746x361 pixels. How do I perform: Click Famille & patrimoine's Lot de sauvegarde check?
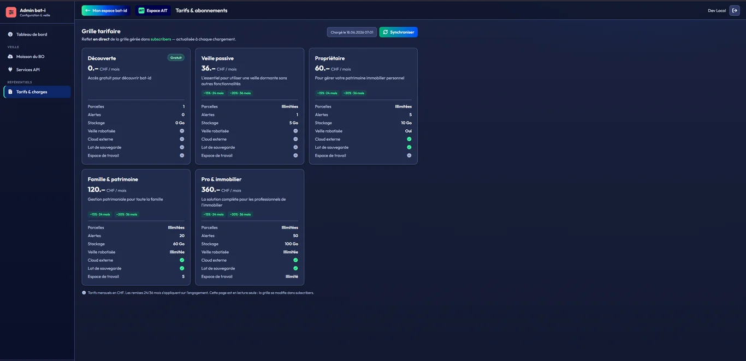pos(182,268)
